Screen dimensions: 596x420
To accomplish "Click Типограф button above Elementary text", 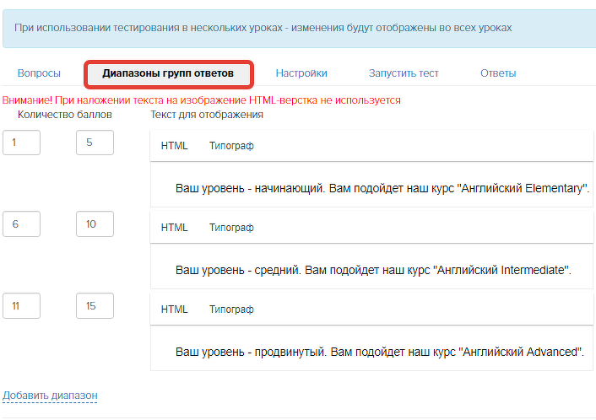I will [231, 146].
